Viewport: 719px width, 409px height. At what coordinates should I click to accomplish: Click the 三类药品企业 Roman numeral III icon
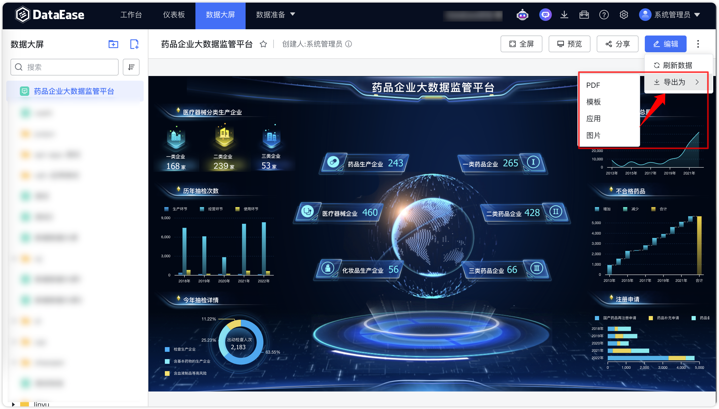[537, 268]
